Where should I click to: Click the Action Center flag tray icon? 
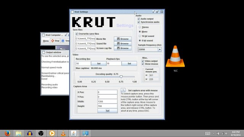pos(218,134)
